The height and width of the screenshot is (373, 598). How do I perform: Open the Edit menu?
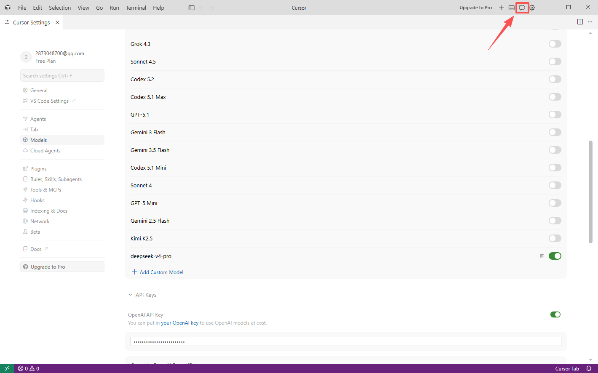pyautogui.click(x=38, y=8)
